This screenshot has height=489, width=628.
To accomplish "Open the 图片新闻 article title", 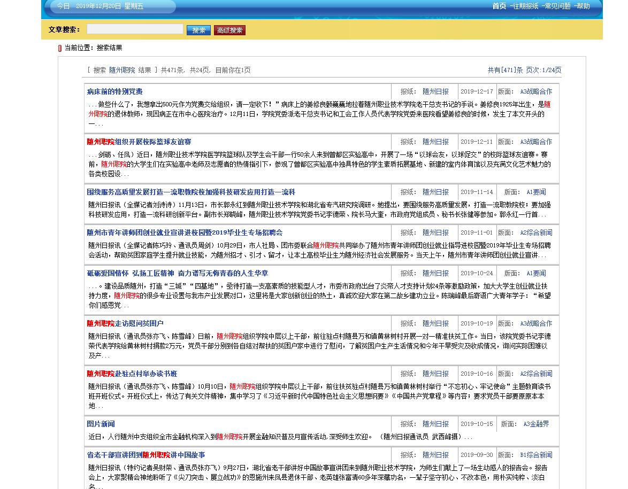I will click(101, 424).
